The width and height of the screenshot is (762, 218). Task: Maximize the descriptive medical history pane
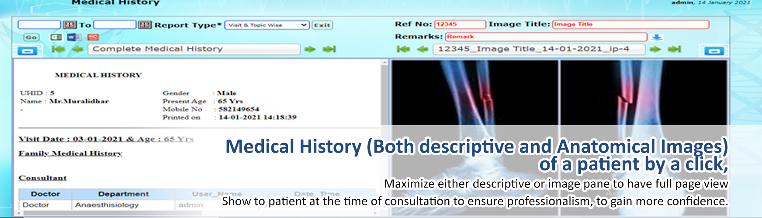[28, 51]
